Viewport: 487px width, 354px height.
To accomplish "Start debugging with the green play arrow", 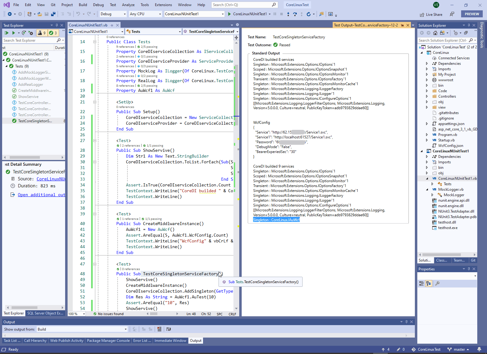I will pyautogui.click(x=229, y=14).
